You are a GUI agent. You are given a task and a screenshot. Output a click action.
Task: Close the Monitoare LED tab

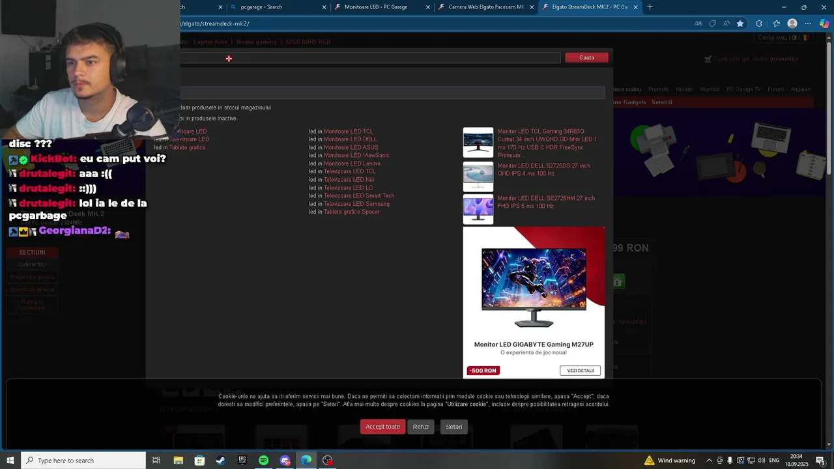click(428, 7)
